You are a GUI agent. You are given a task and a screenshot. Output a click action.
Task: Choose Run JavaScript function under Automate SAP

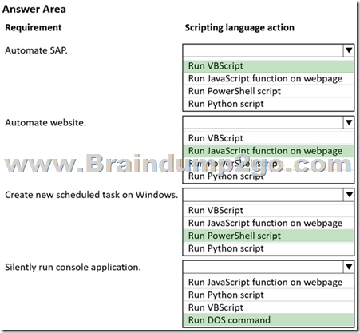click(x=268, y=79)
